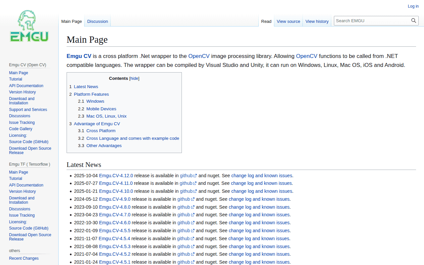Viewport: 424px width, 265px height.
Task: Open Issue Tracking under Emgu TF sidebar
Action: point(22,215)
